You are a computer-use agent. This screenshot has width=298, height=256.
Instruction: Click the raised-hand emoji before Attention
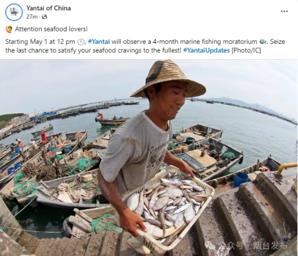[x=9, y=30]
